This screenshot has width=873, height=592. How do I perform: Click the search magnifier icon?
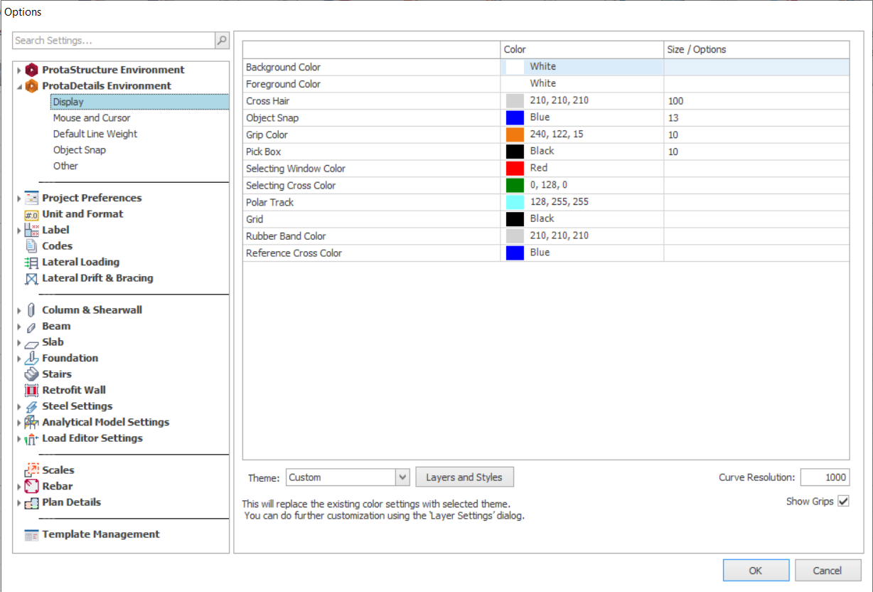point(222,41)
